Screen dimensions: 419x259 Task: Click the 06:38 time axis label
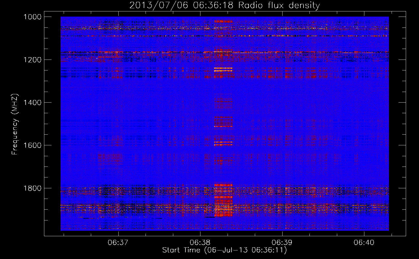[x=200, y=242]
